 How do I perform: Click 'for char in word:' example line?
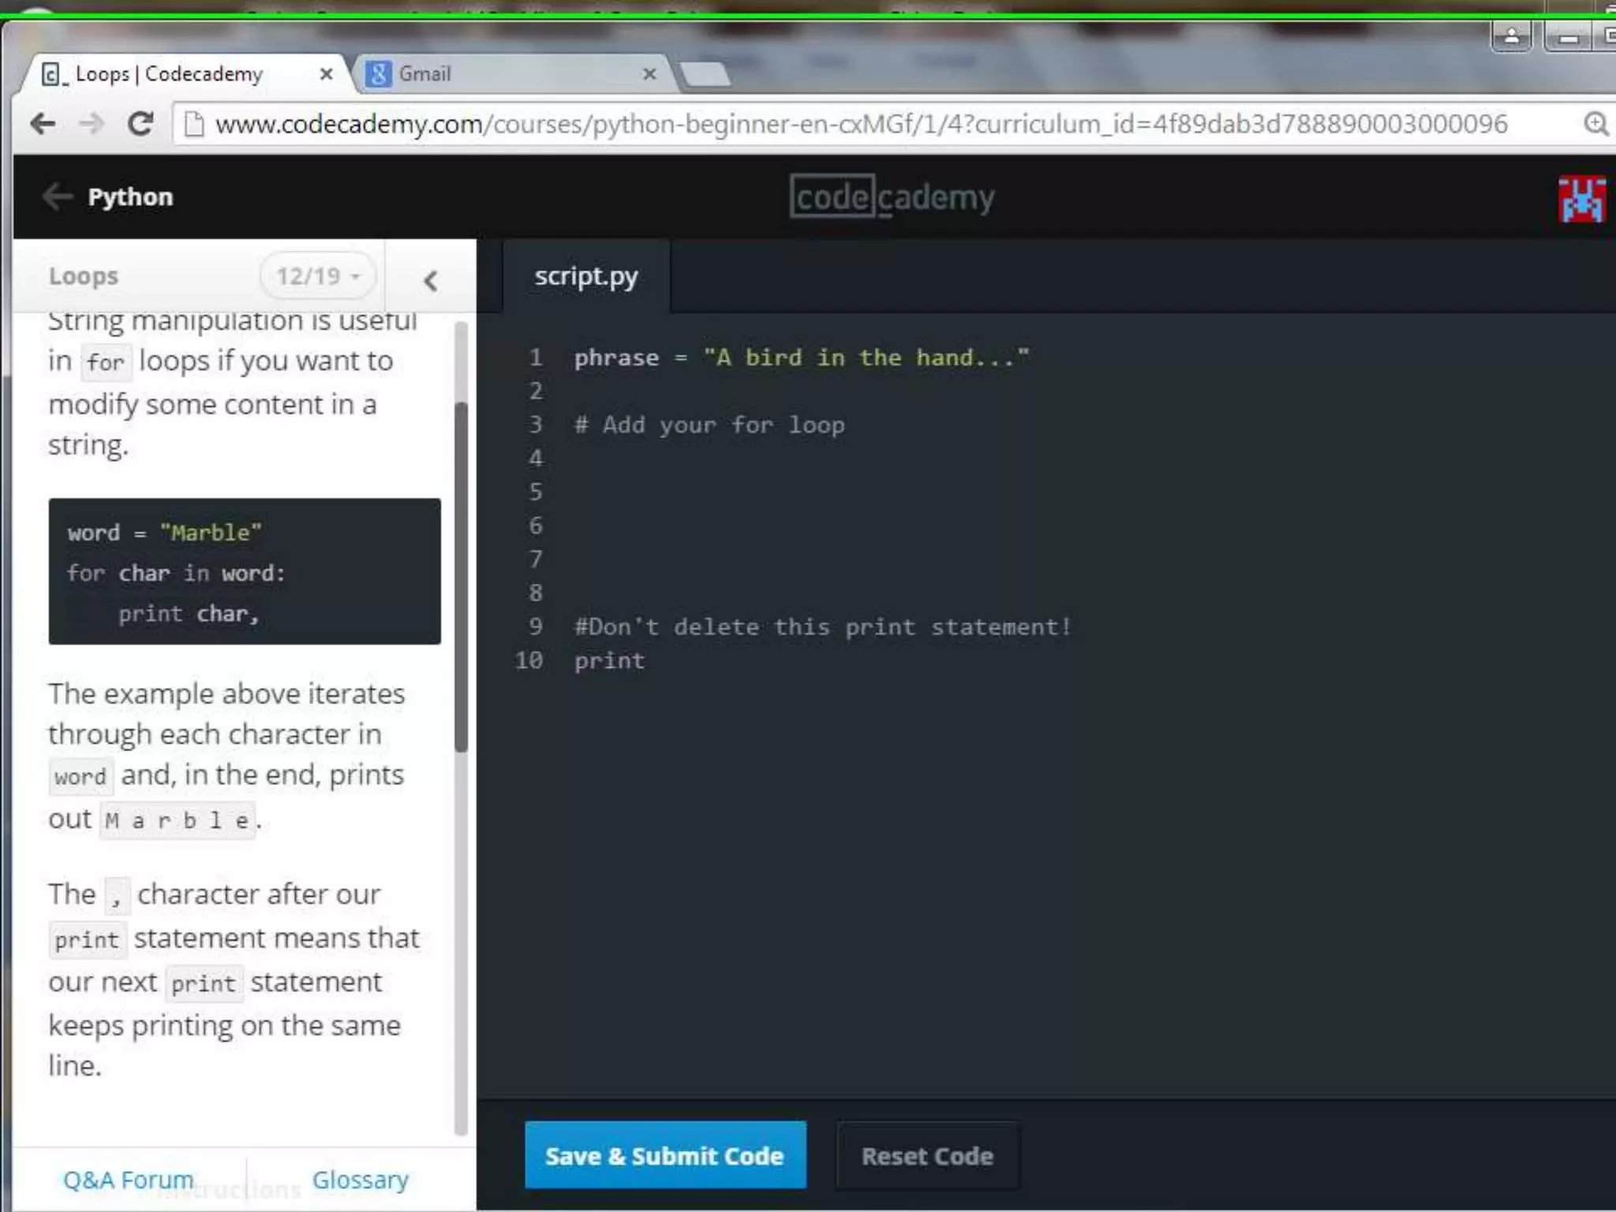coord(175,574)
